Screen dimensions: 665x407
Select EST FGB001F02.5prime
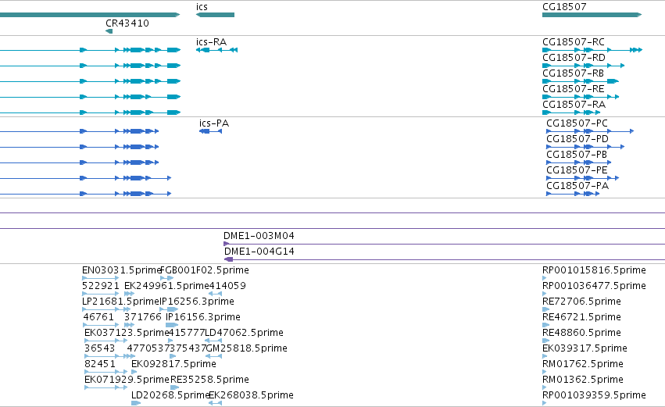click(x=167, y=279)
